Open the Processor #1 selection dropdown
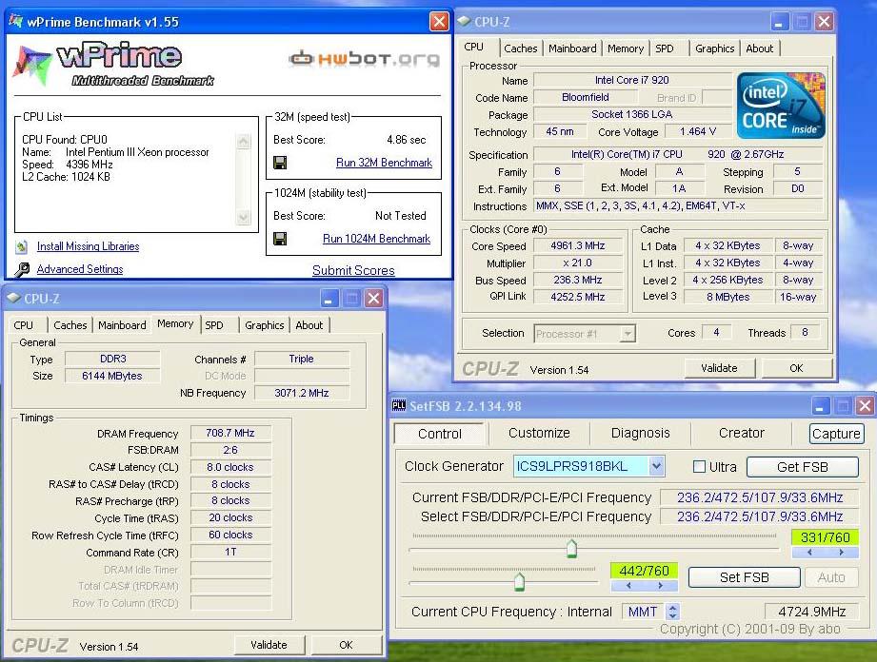 pos(628,334)
